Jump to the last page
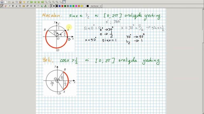Image resolution: width=204 pixels, height=114 pixels. point(42,2)
